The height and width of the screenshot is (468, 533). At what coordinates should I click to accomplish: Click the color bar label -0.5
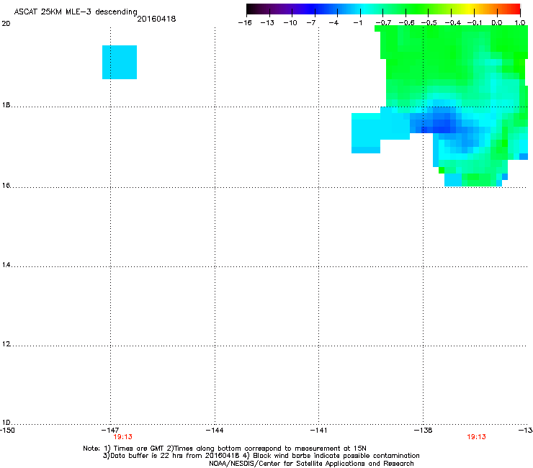[x=429, y=23]
